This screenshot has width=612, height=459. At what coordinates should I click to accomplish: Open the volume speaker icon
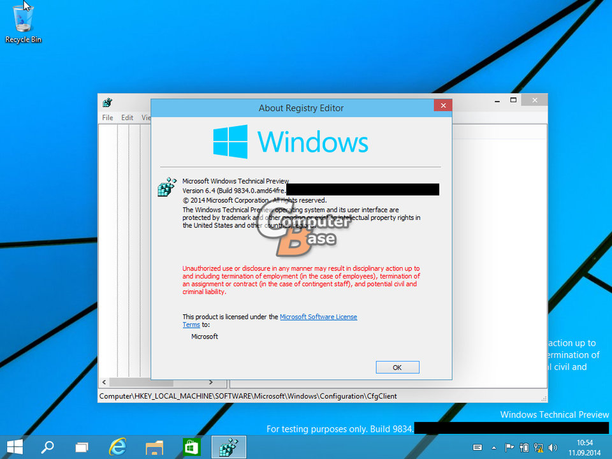click(x=553, y=448)
